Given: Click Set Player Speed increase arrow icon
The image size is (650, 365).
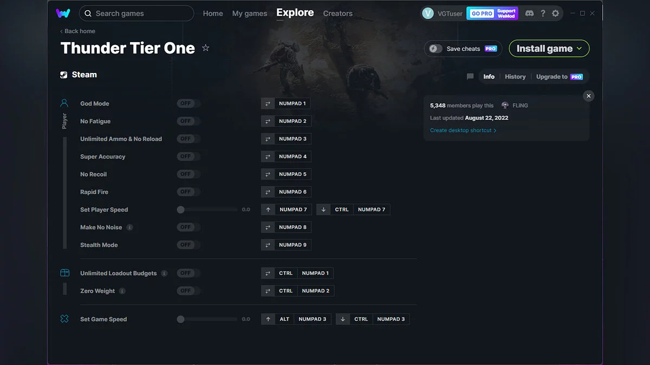Looking at the screenshot, I should (268, 209).
